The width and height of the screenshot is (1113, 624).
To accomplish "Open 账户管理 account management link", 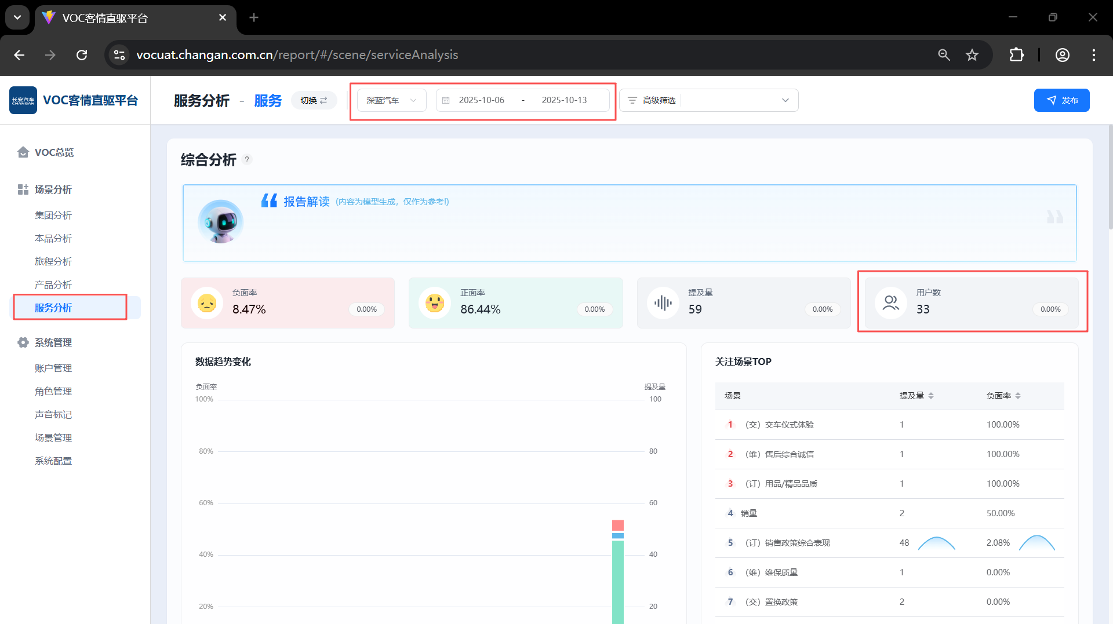I will pos(53,368).
